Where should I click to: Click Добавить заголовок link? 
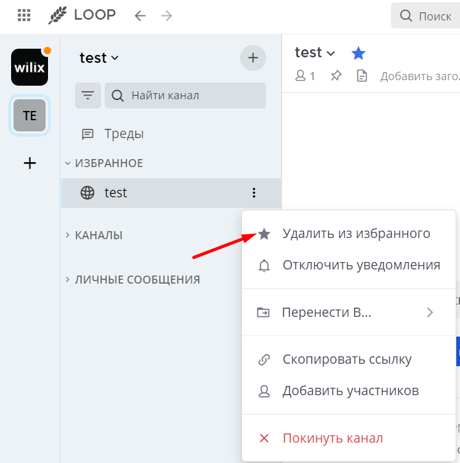[x=420, y=76]
